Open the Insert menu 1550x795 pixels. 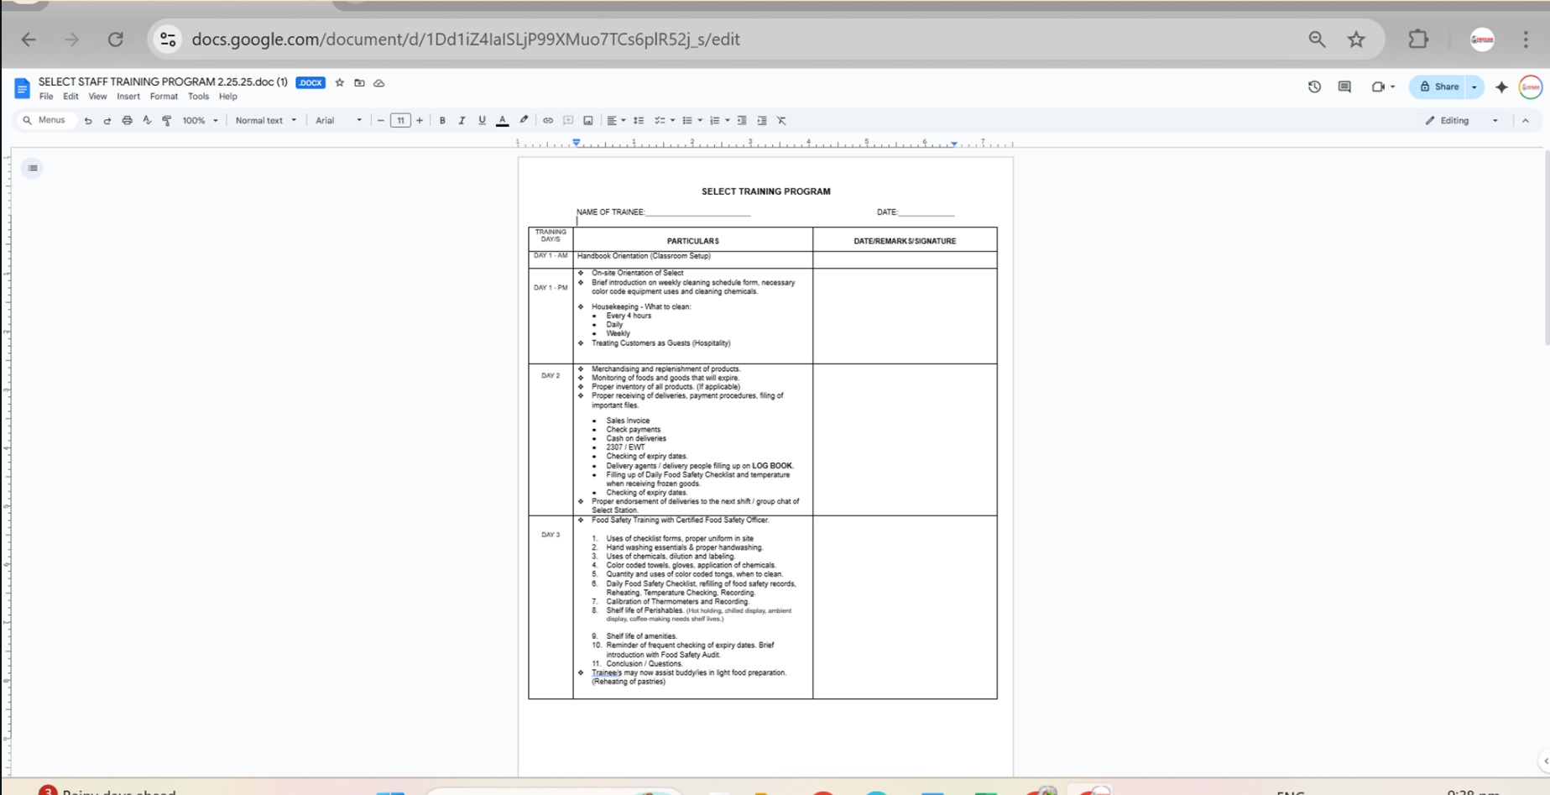[x=128, y=97]
